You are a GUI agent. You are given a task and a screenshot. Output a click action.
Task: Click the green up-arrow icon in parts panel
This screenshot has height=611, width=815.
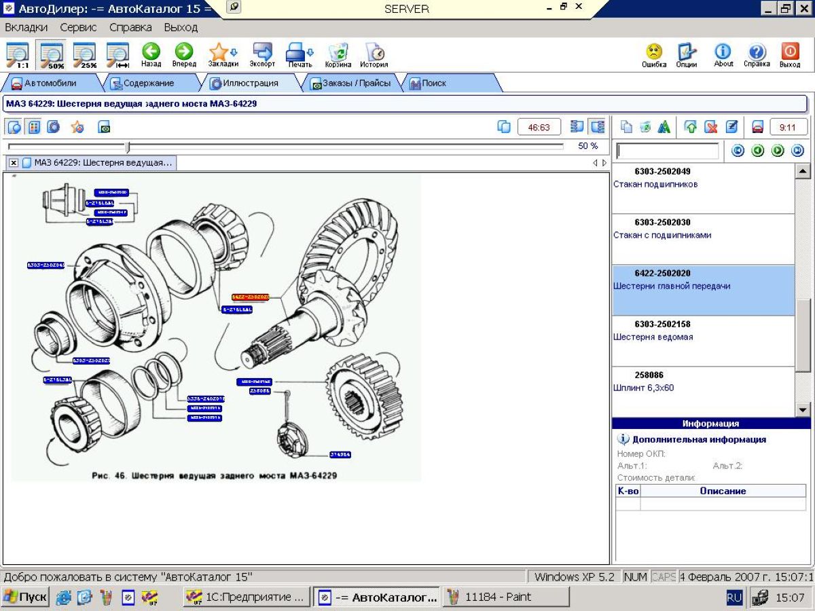[691, 127]
